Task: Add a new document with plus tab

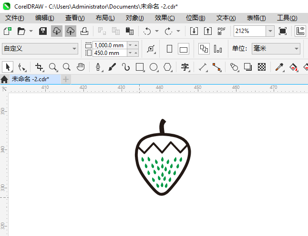Action: pos(66,79)
